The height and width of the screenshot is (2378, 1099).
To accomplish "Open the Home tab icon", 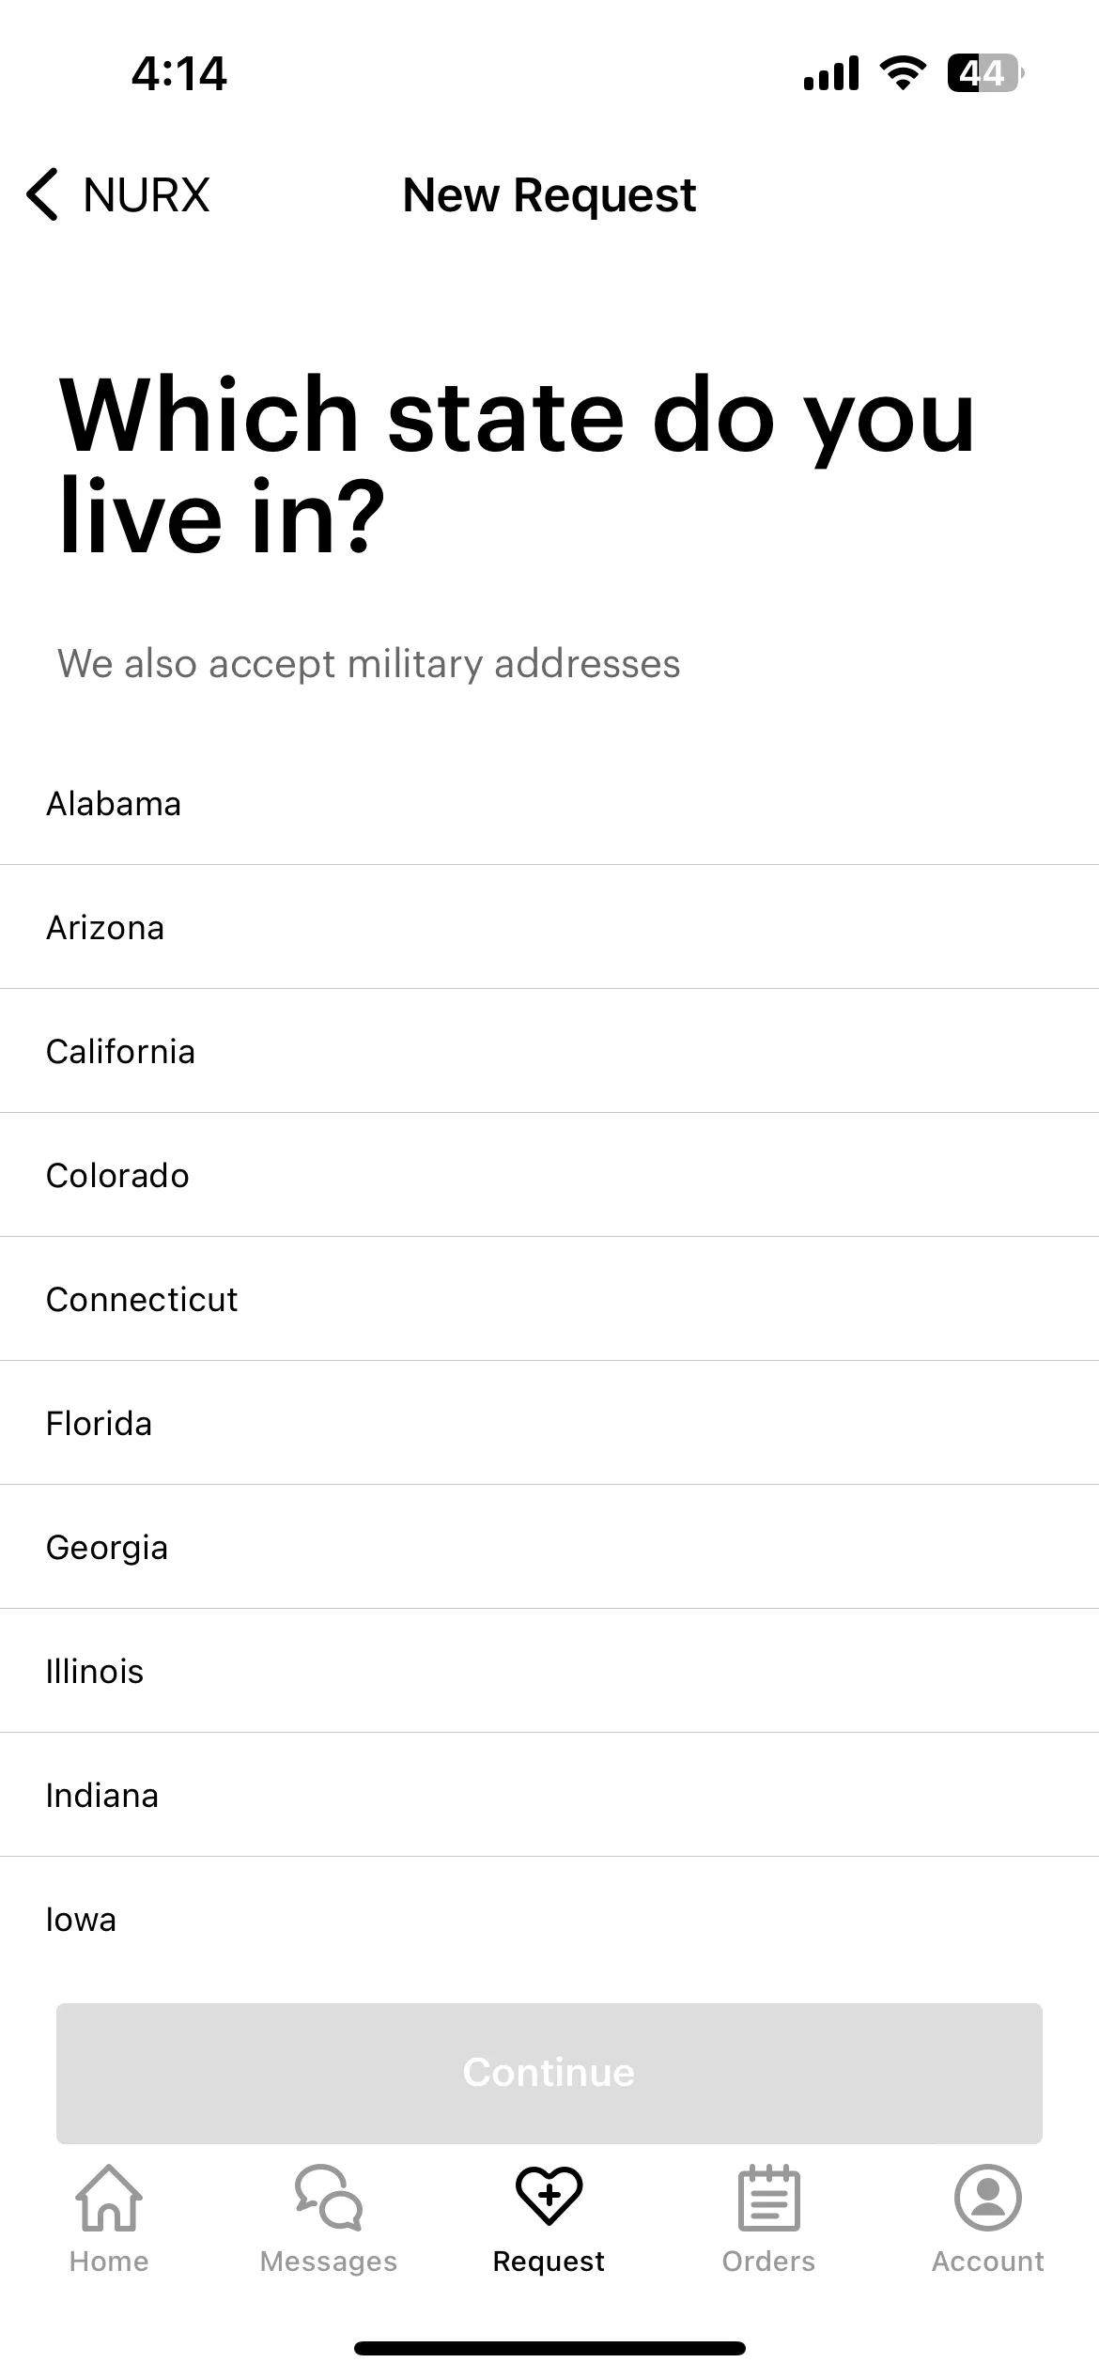I will 109,2198.
